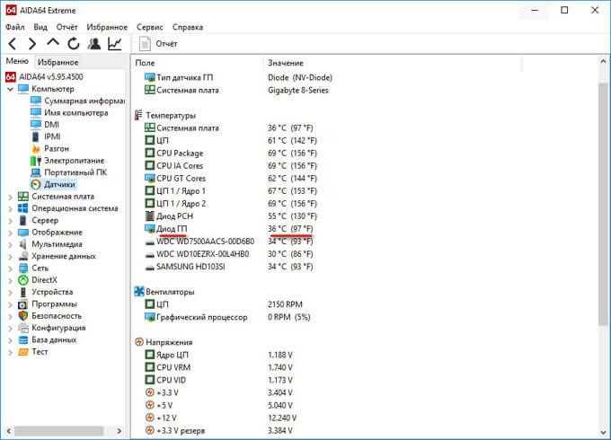
Task: Click the Безопасность shield icon
Action: (x=23, y=316)
